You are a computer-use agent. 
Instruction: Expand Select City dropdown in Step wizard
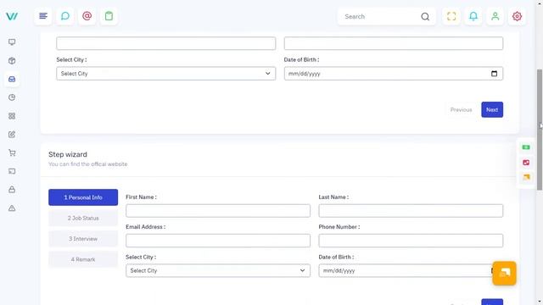(218, 270)
